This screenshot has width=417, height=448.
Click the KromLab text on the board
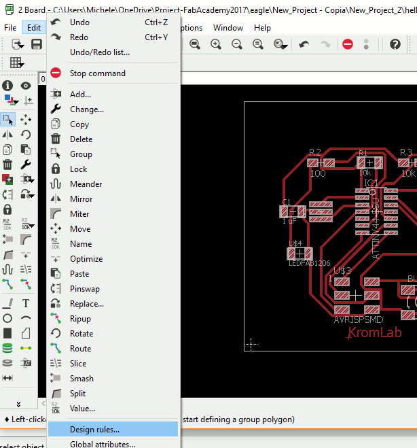point(375,333)
